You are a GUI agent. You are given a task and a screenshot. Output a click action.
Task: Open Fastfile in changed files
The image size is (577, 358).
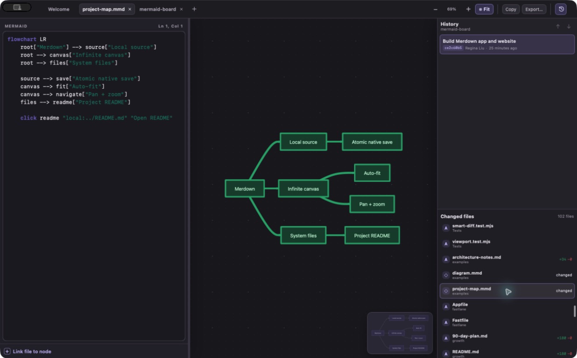[x=507, y=323]
